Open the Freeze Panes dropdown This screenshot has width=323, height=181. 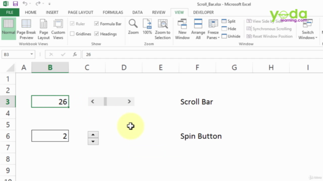coord(213,29)
